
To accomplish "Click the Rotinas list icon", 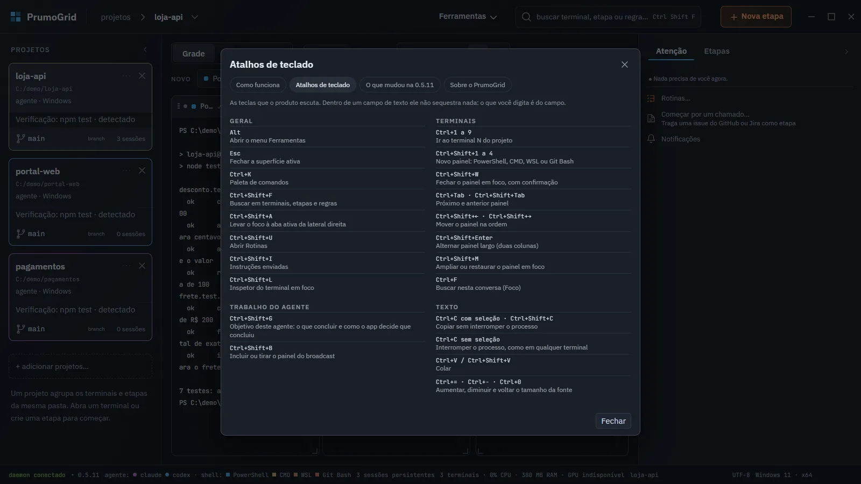I will point(651,98).
